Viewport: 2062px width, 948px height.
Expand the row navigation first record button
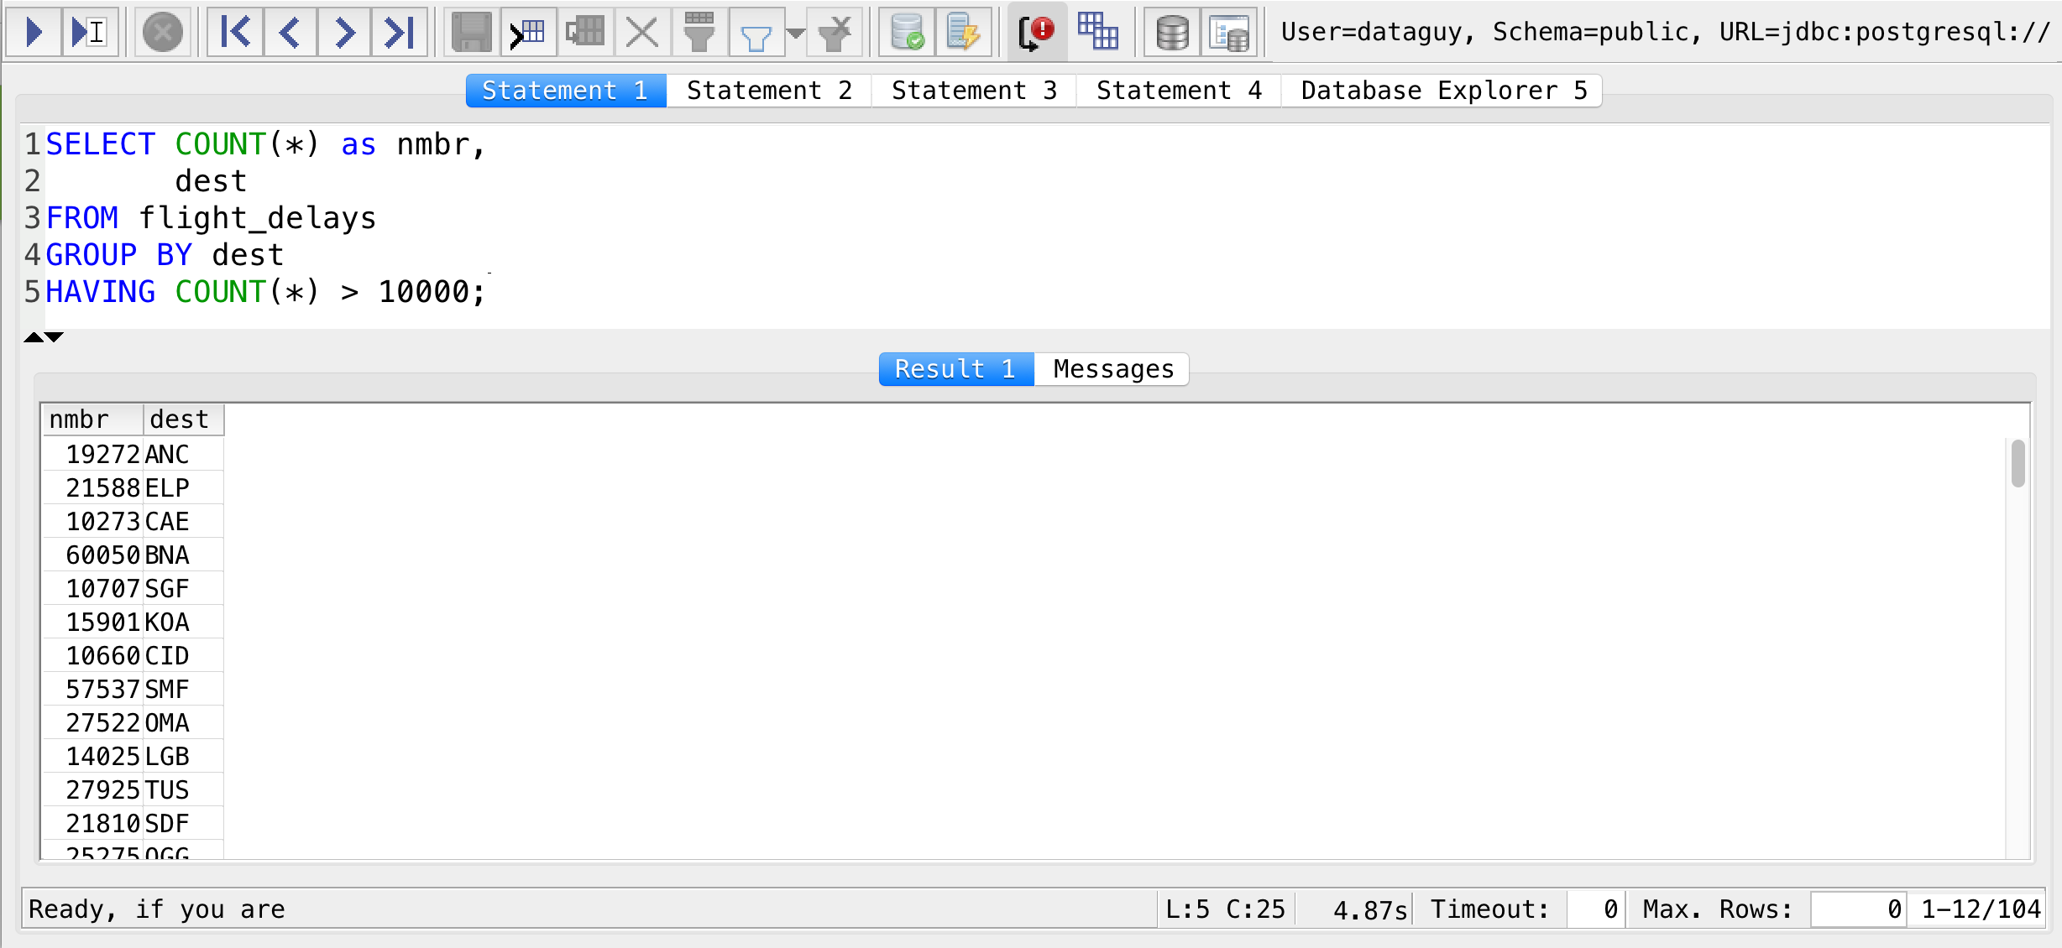coord(234,32)
